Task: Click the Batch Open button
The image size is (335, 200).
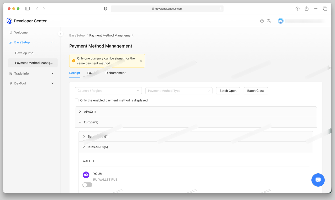Action: (228, 91)
